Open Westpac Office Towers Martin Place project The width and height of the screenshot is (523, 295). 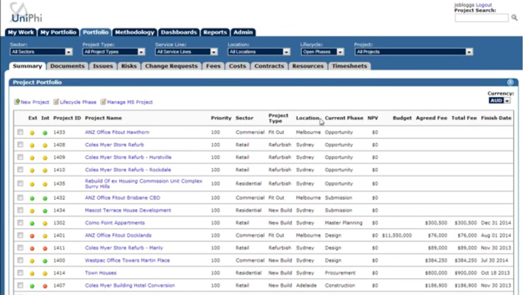pyautogui.click(x=127, y=260)
